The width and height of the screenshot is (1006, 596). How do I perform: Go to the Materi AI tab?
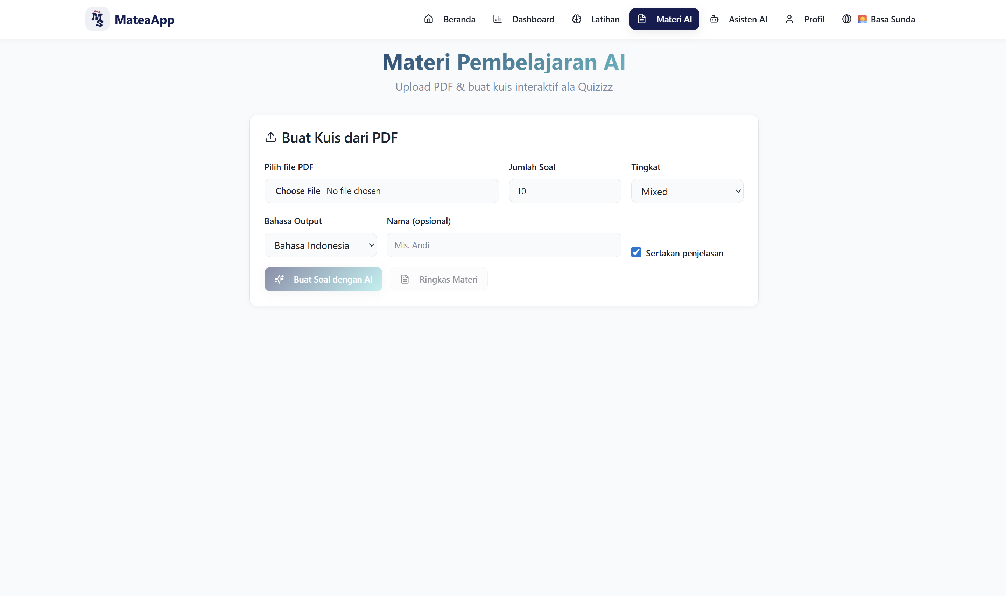pyautogui.click(x=664, y=19)
